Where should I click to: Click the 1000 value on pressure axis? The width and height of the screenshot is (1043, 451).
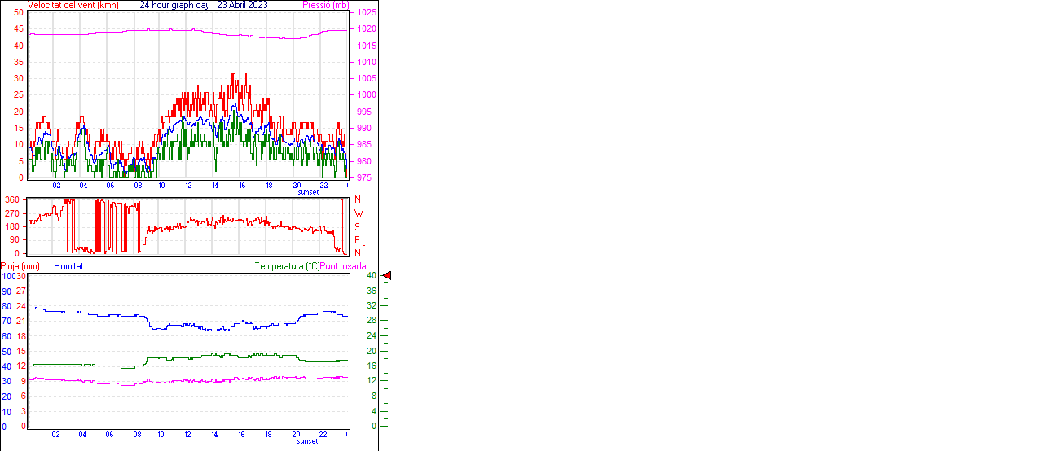(x=366, y=95)
